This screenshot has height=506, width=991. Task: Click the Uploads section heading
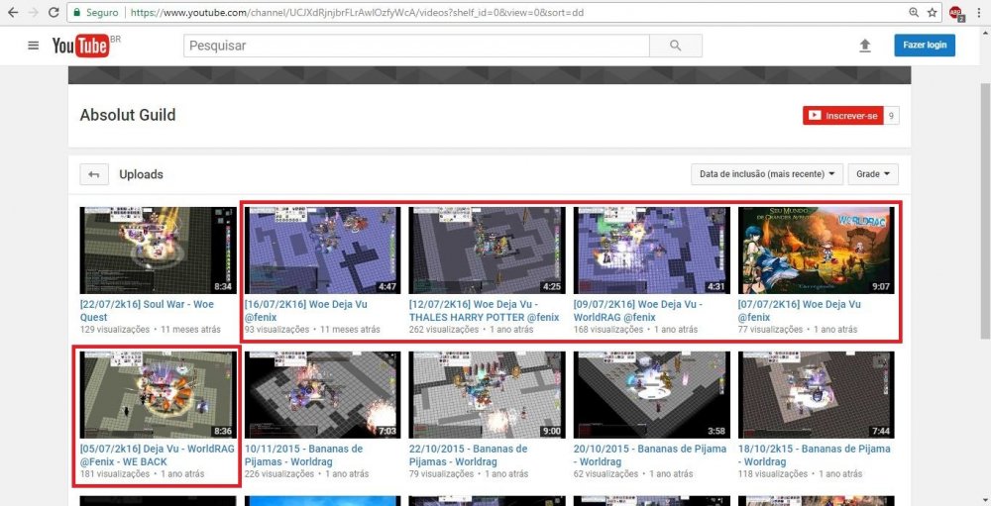141,174
